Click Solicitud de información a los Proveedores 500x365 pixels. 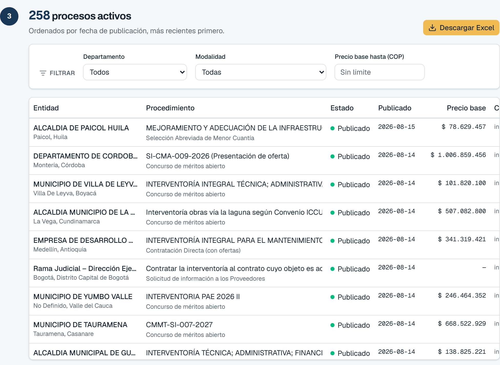[205, 279]
